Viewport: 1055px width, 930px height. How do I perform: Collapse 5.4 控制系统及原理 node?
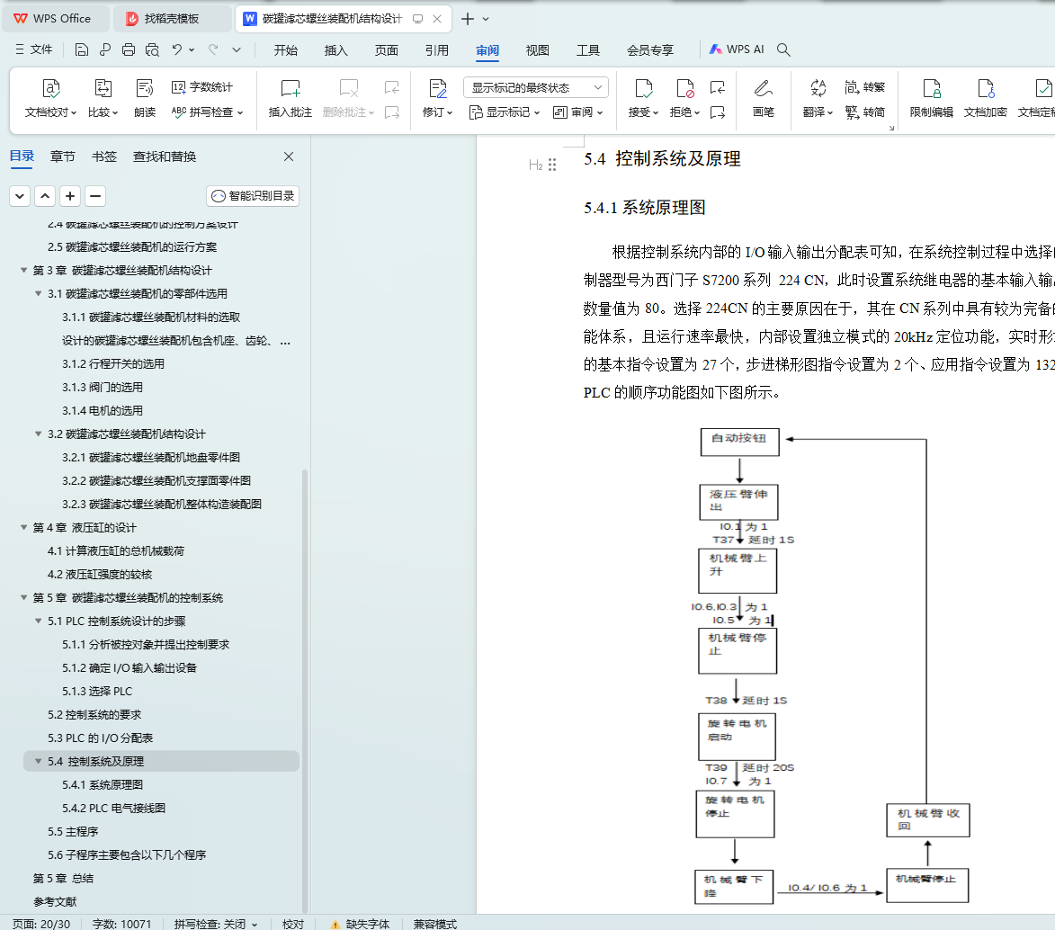click(x=39, y=761)
